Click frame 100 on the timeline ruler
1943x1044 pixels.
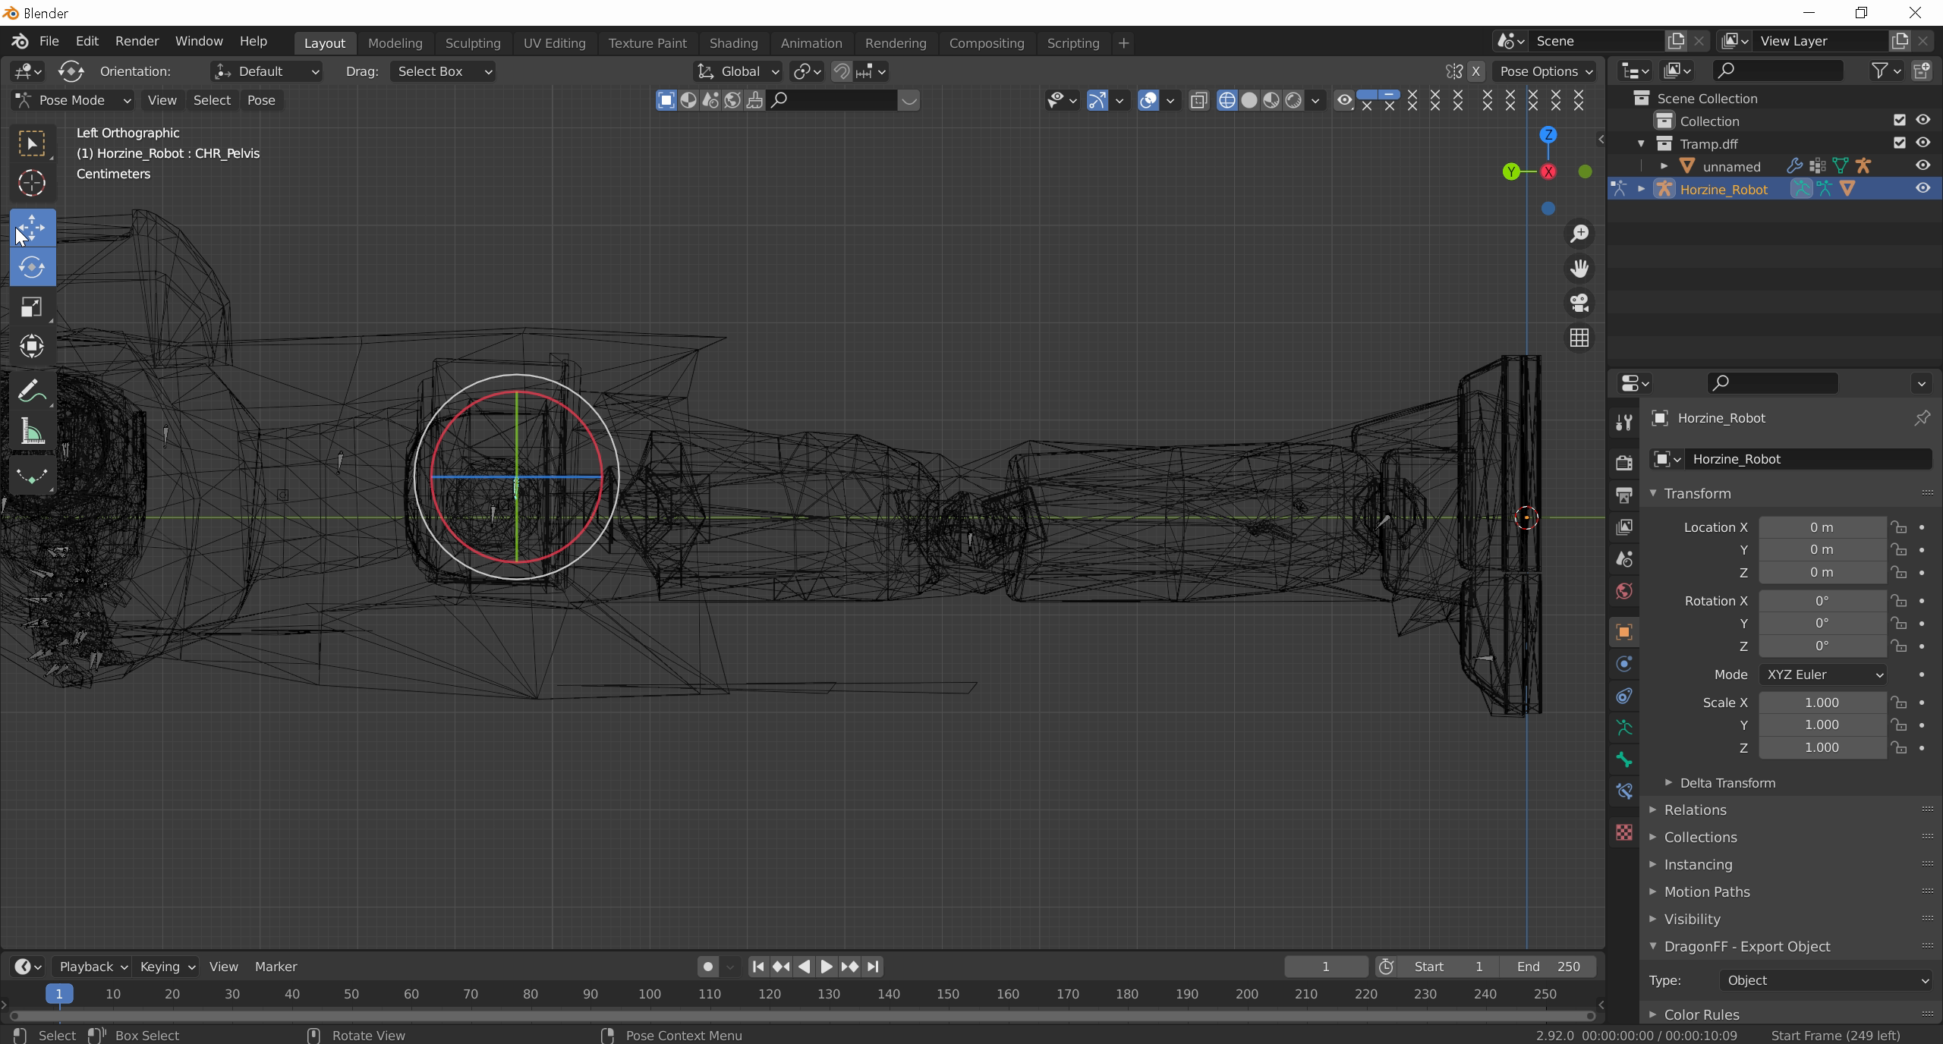pyautogui.click(x=650, y=994)
